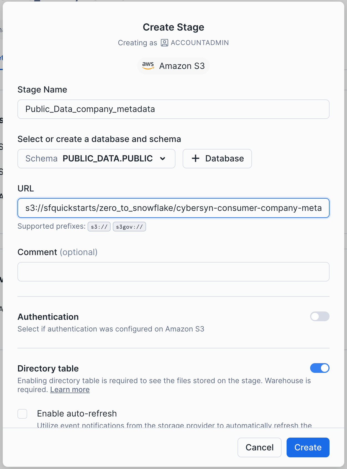Screen dimensions: 347x469
Task: Click the s3gov:// prefix chip
Action: click(x=129, y=226)
